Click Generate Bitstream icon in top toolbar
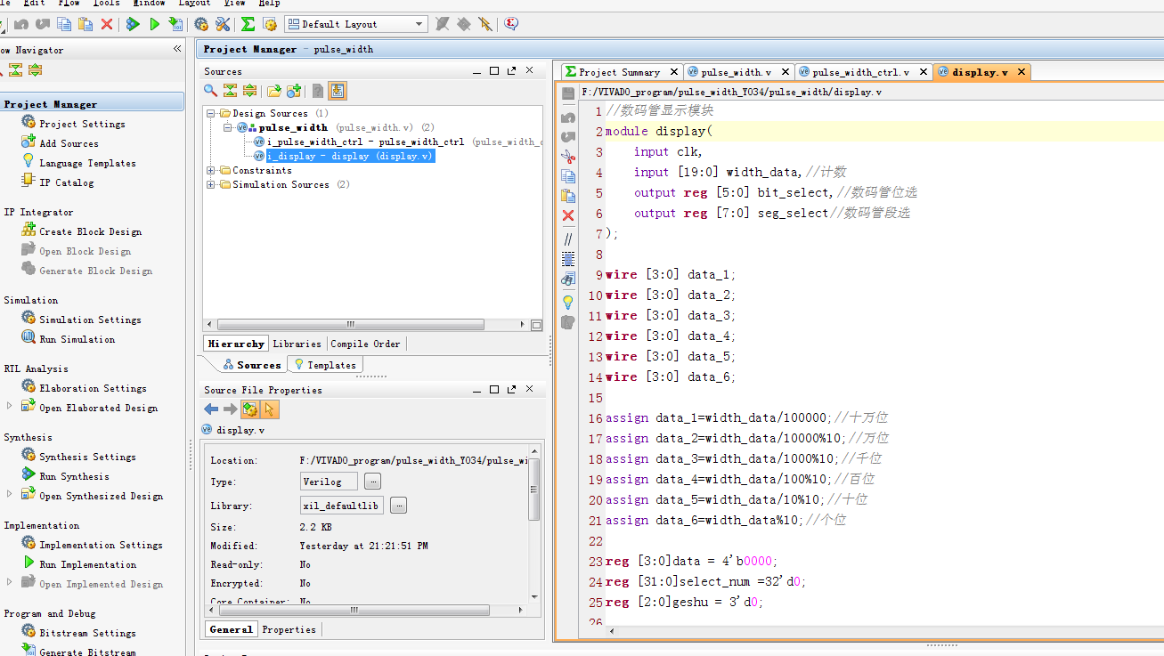The height and width of the screenshot is (656, 1164). pyautogui.click(x=175, y=24)
